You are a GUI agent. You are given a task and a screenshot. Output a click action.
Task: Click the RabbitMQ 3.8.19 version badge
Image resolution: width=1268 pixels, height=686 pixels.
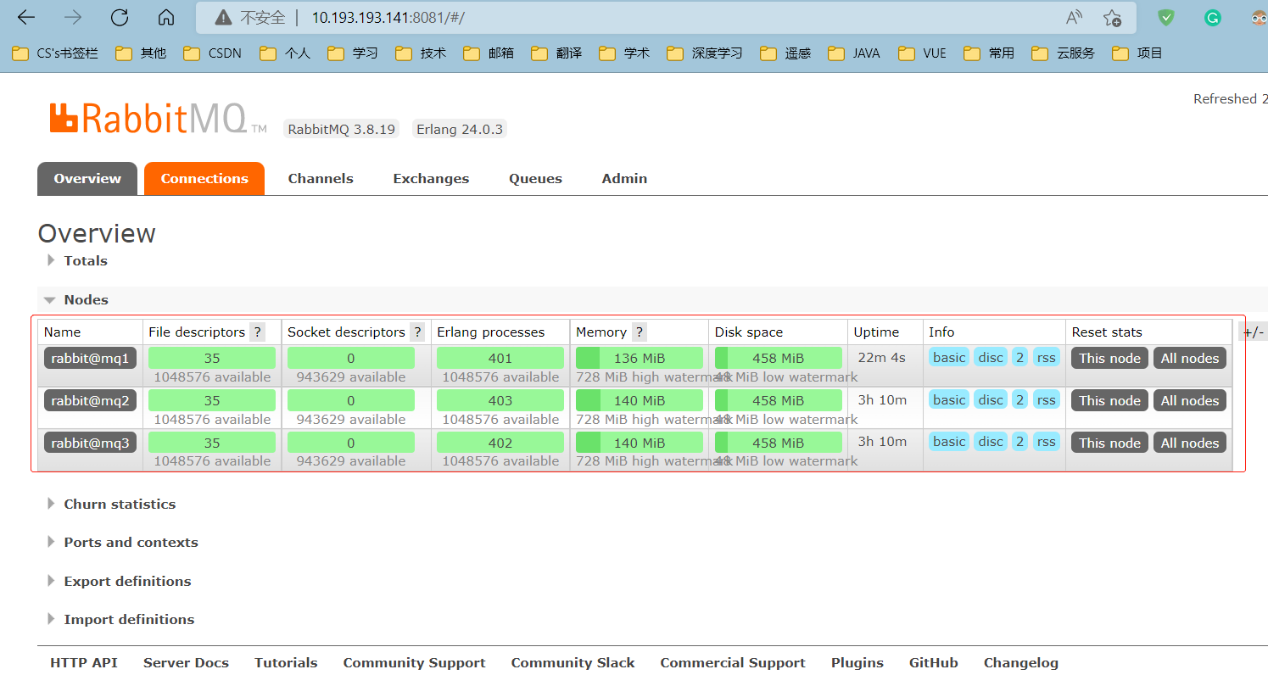tap(342, 130)
